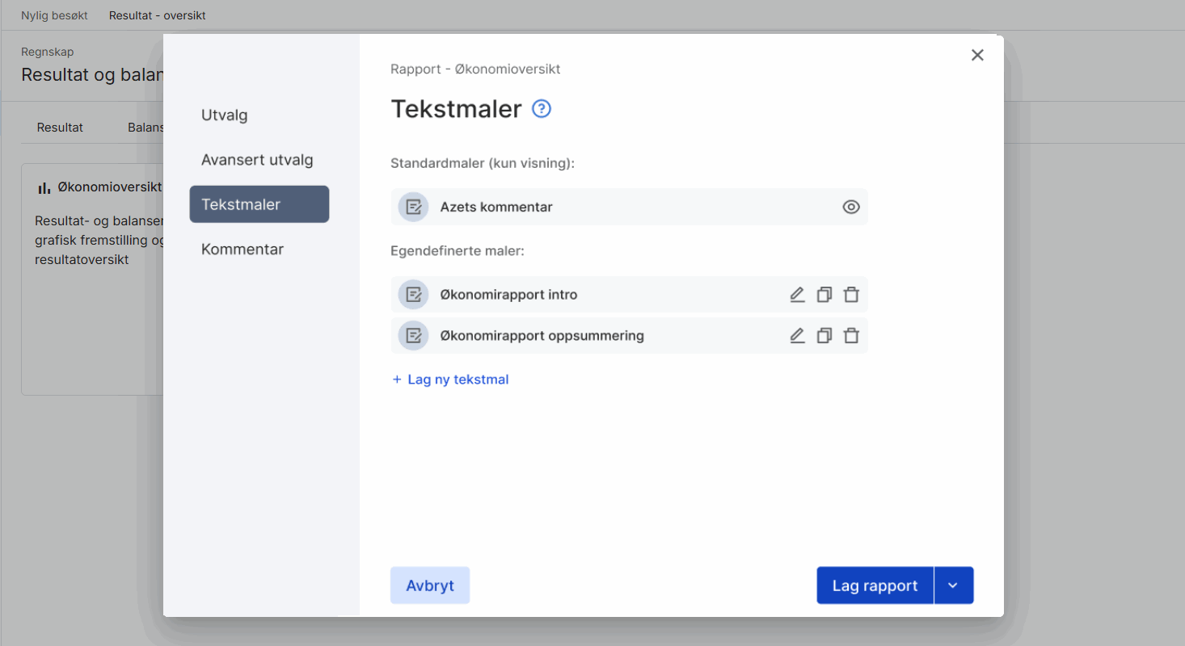The image size is (1185, 646).
Task: Edit the Økonomirapport intro template
Action: pyautogui.click(x=797, y=295)
